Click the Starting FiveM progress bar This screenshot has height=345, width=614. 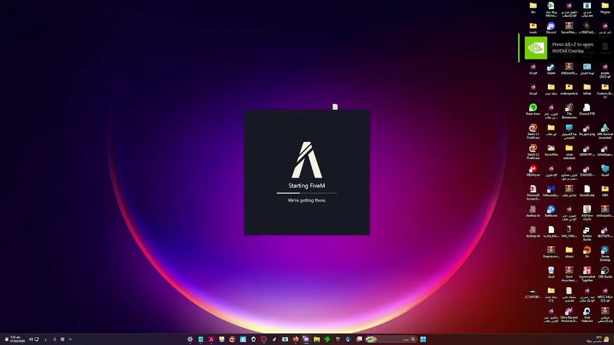(307, 193)
